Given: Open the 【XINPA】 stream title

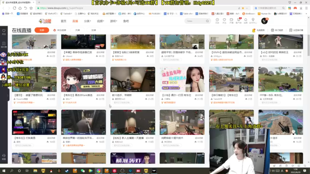Looking at the screenshot, I should (x=227, y=53).
